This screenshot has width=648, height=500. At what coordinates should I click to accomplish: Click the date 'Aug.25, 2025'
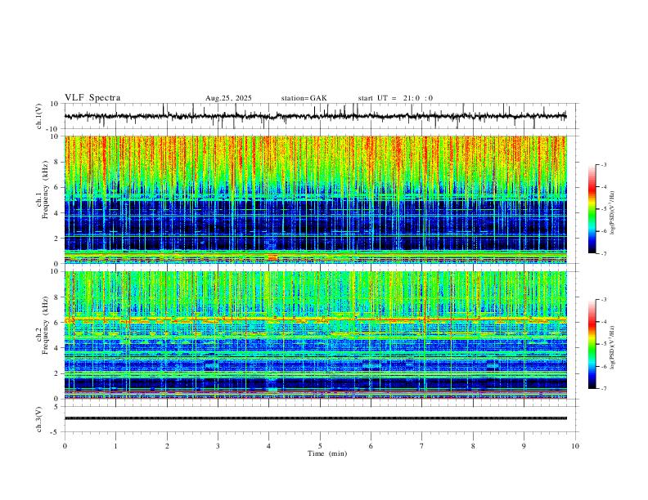[x=228, y=98]
